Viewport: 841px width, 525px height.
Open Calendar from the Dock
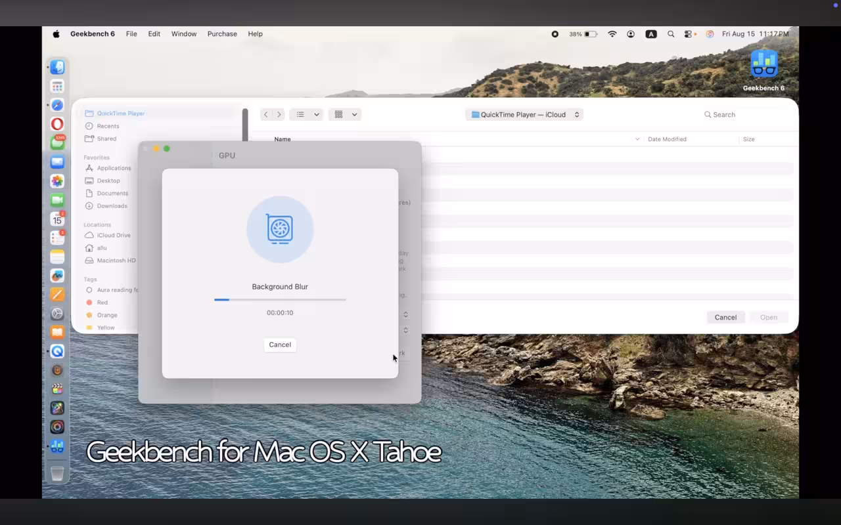pyautogui.click(x=57, y=219)
